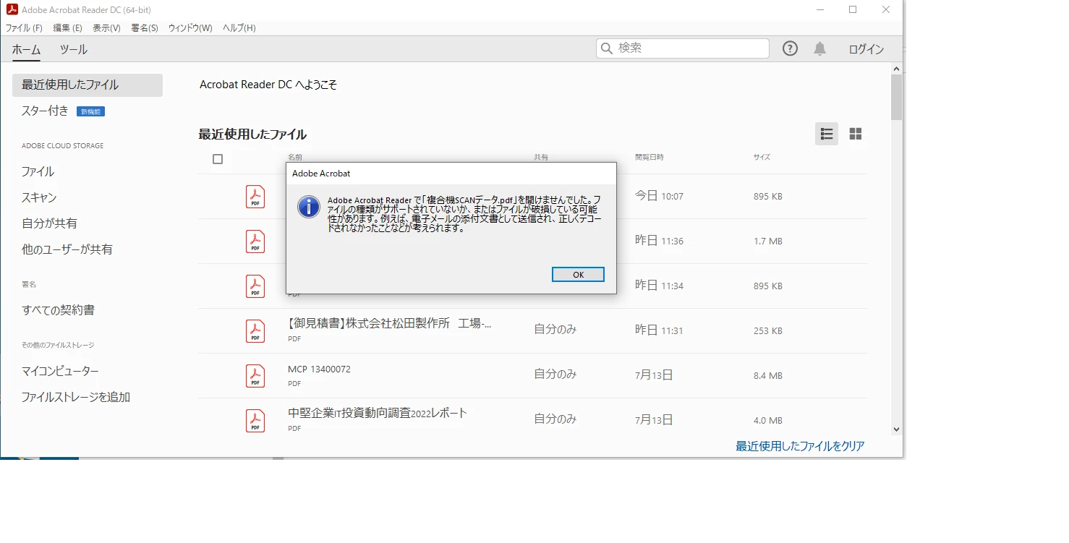
Task: Click the 検索 search field
Action: coord(682,48)
